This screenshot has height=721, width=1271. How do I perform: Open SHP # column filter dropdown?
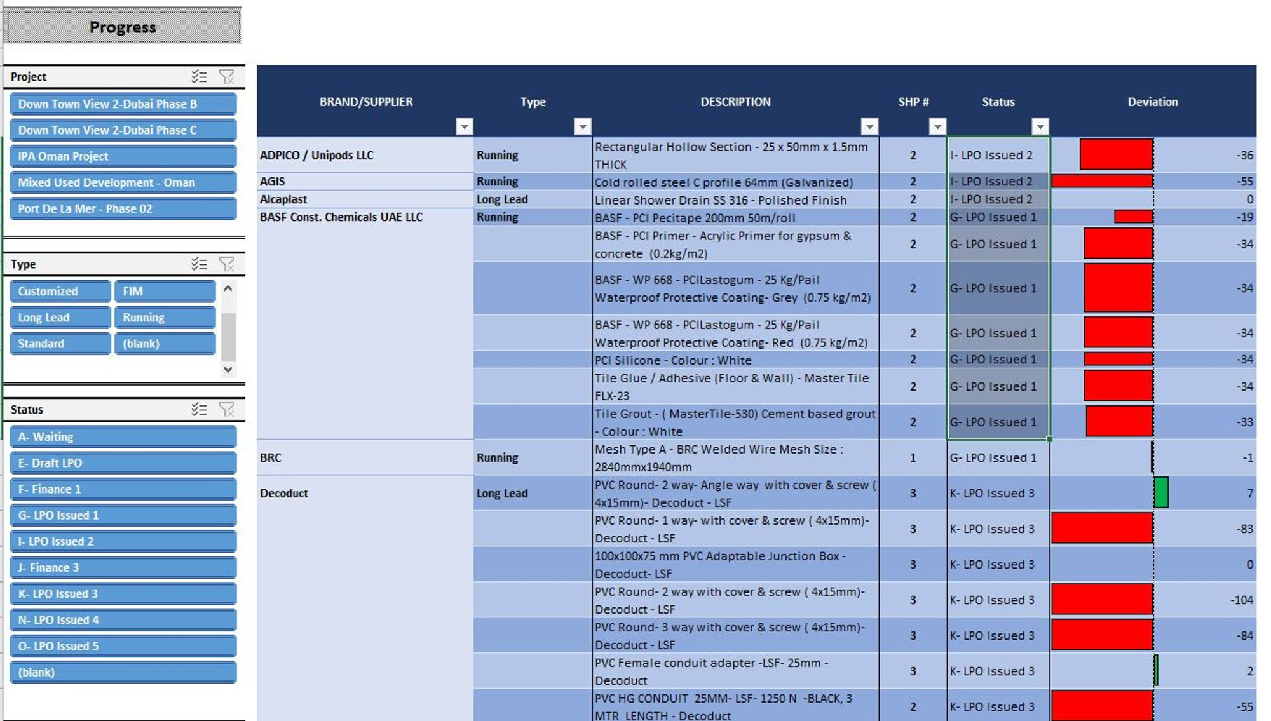pyautogui.click(x=937, y=126)
